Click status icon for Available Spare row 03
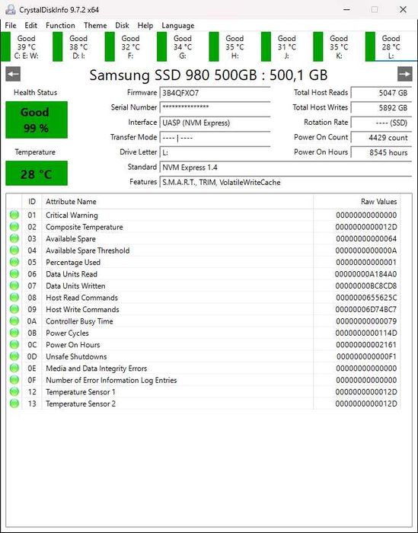The image size is (418, 533). click(14, 238)
